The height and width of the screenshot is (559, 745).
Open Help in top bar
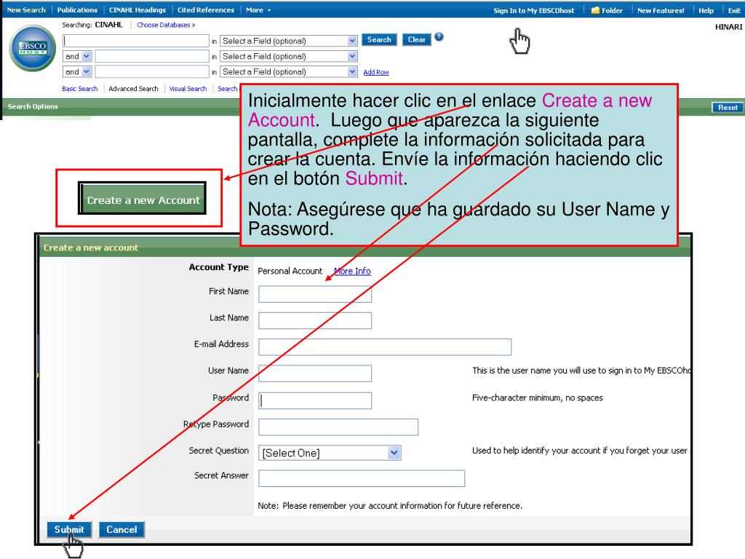point(706,10)
